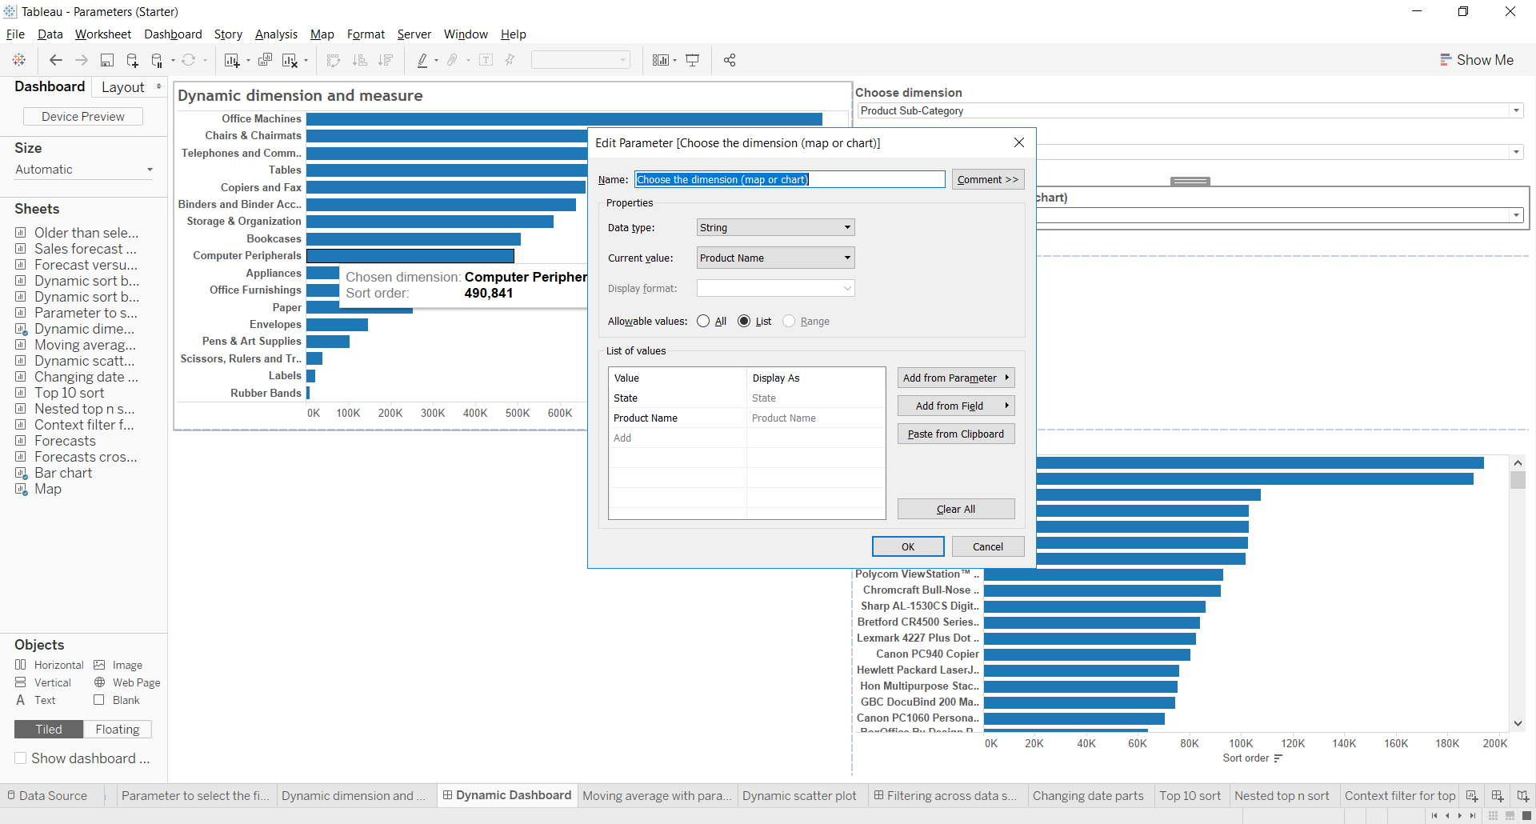Open the Current value dropdown

click(775, 258)
